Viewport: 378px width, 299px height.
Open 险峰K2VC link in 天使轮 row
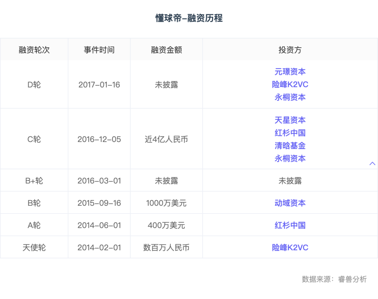tap(290, 247)
